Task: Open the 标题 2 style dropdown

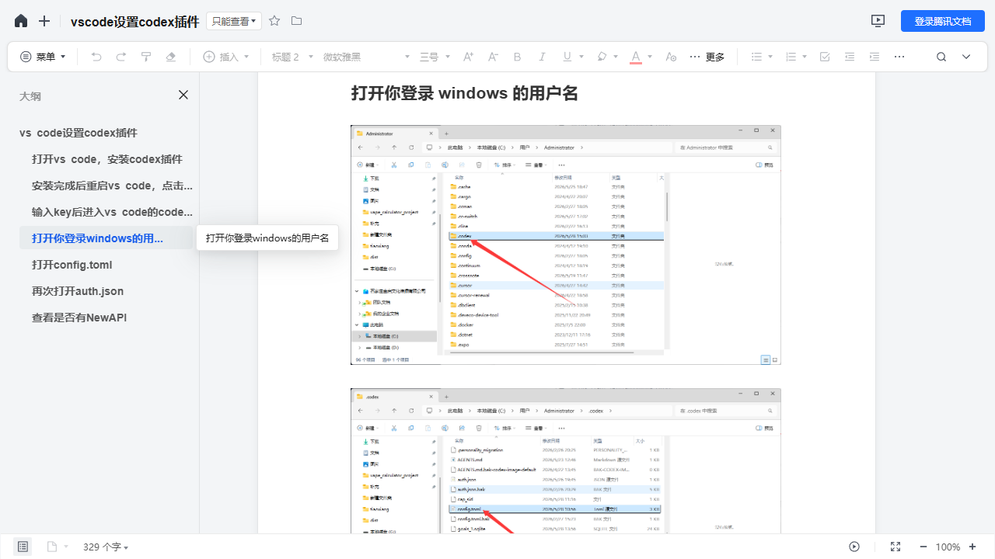Action: pyautogui.click(x=293, y=57)
